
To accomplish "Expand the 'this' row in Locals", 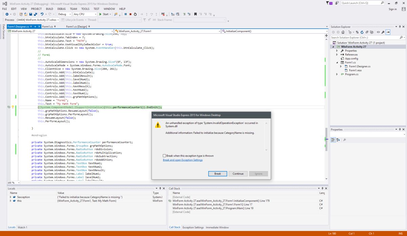I will pos(11,201).
